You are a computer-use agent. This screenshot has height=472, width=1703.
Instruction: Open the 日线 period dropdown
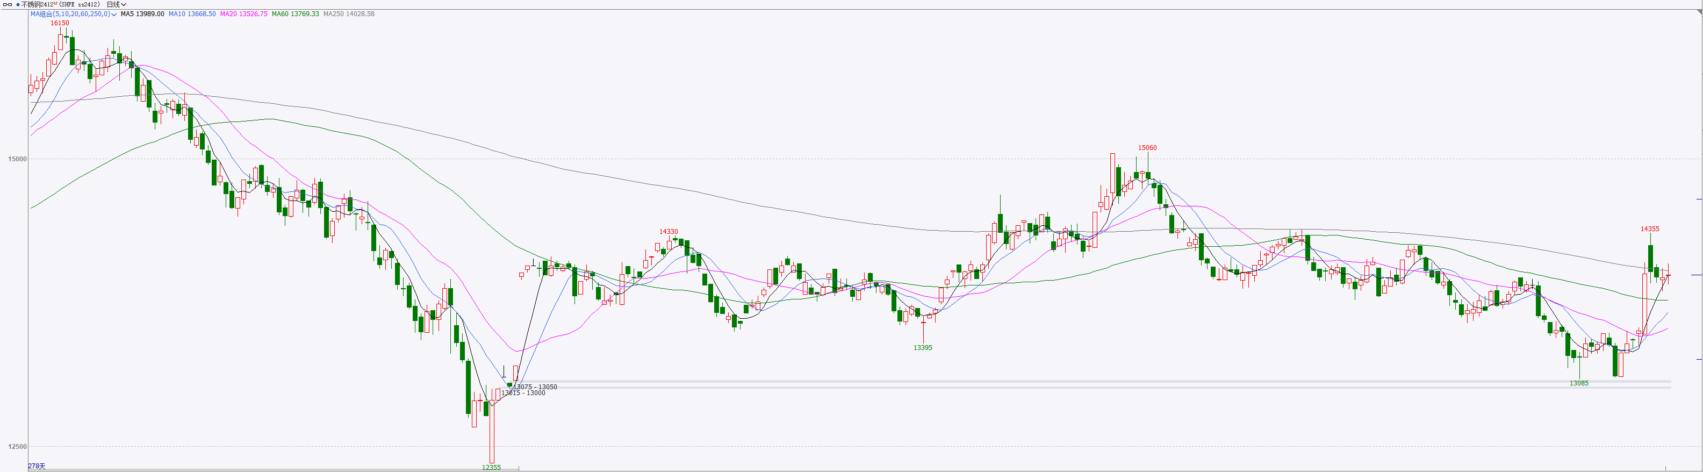(117, 5)
